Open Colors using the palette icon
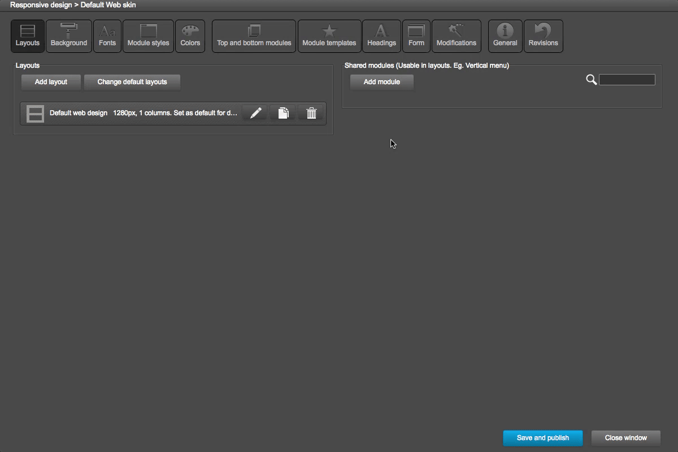 [190, 36]
